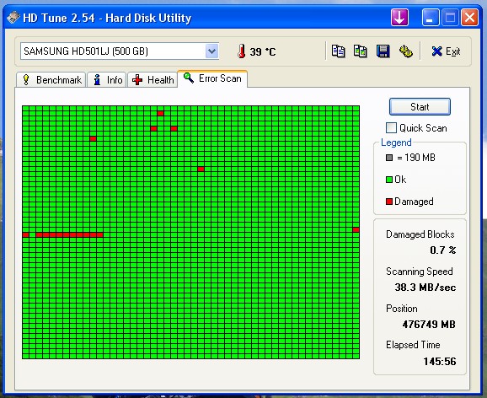Viewport: 487px width, 398px height.
Task: Enable the Quick Scan checkbox
Action: coord(391,128)
